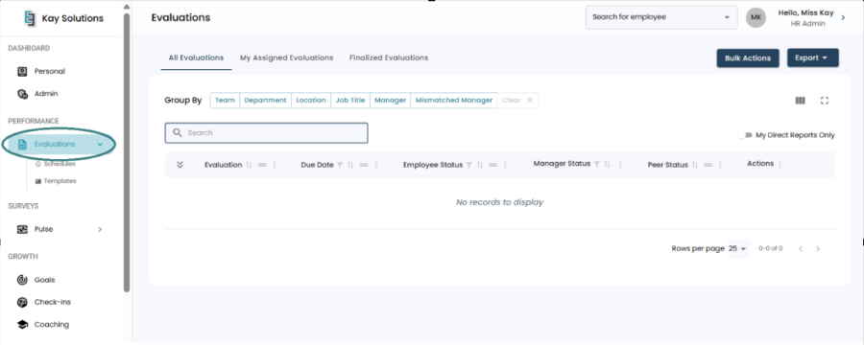Open the Goals target icon
The image size is (864, 345).
[22, 280]
